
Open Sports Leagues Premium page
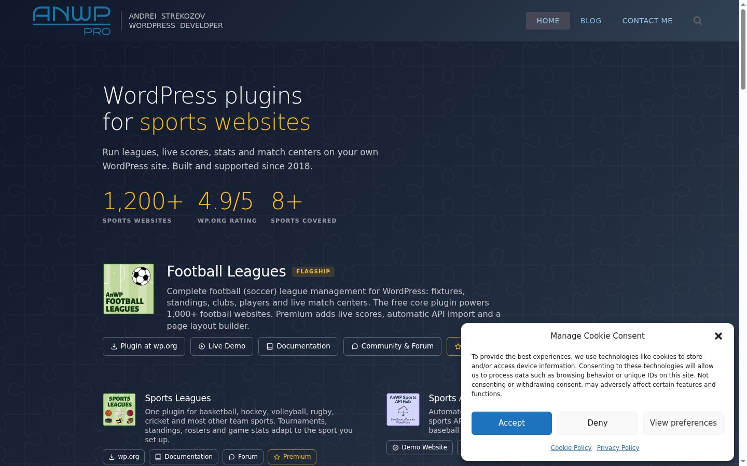292,457
